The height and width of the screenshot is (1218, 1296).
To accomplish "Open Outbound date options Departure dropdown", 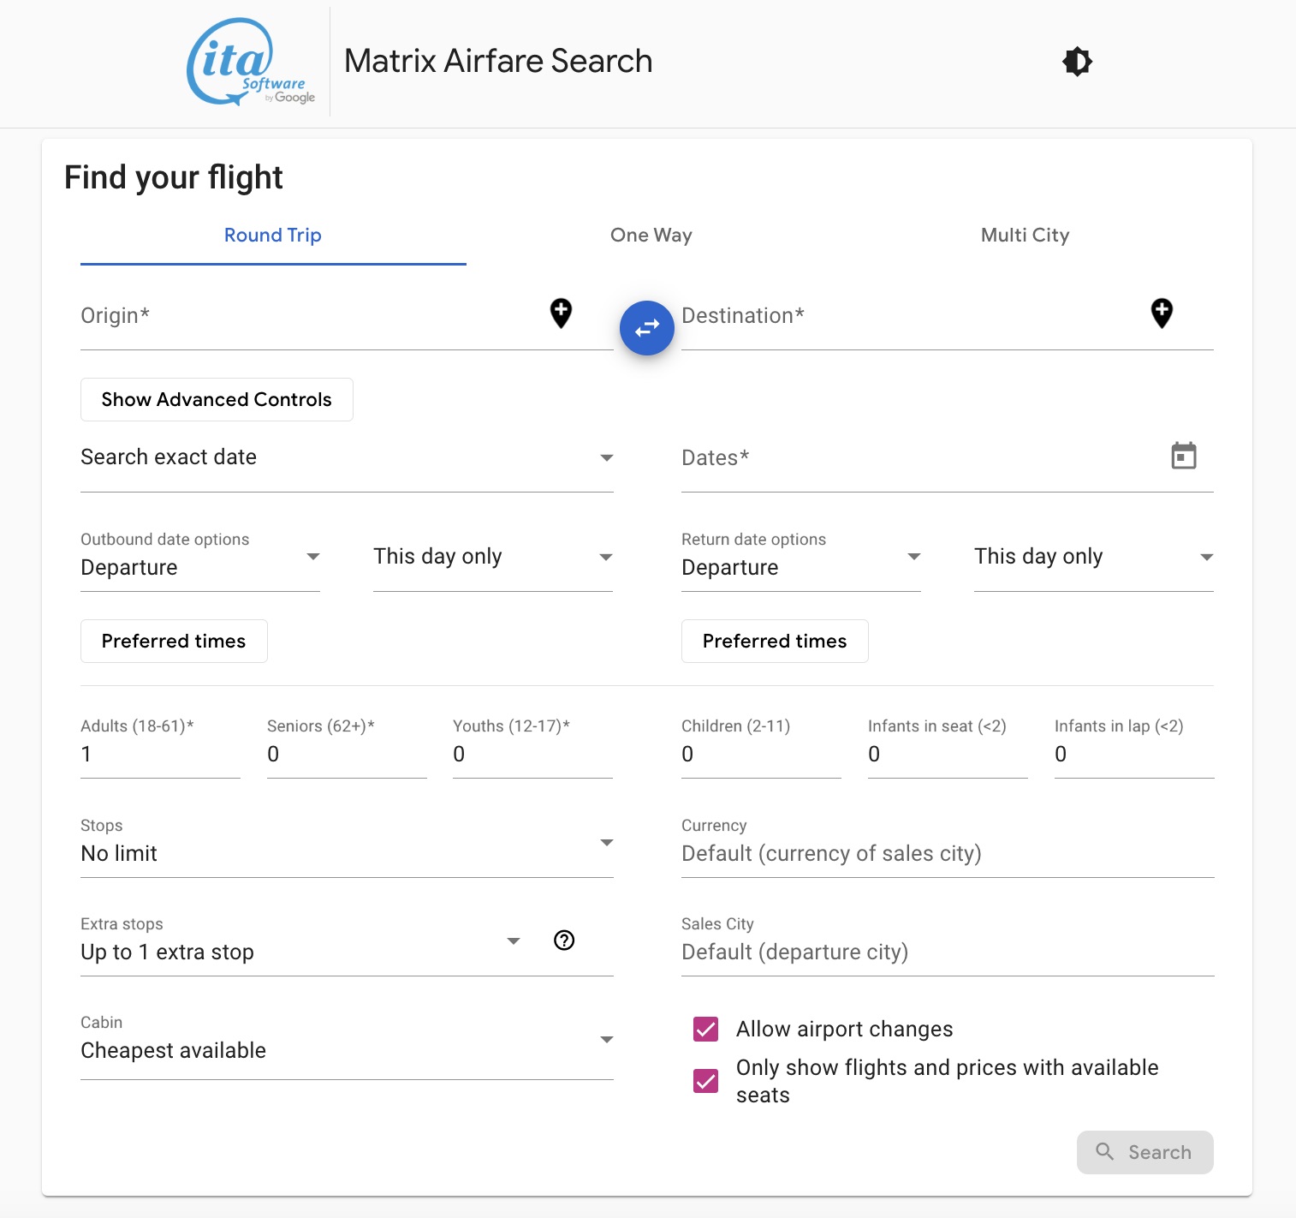I will (200, 558).
